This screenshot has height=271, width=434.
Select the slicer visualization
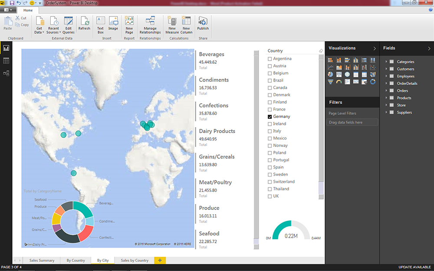364,82
